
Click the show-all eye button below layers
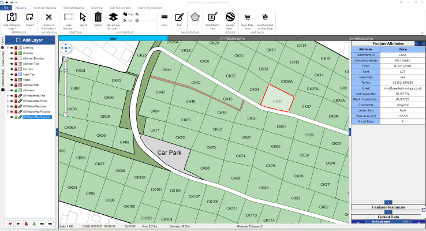click(x=18, y=223)
